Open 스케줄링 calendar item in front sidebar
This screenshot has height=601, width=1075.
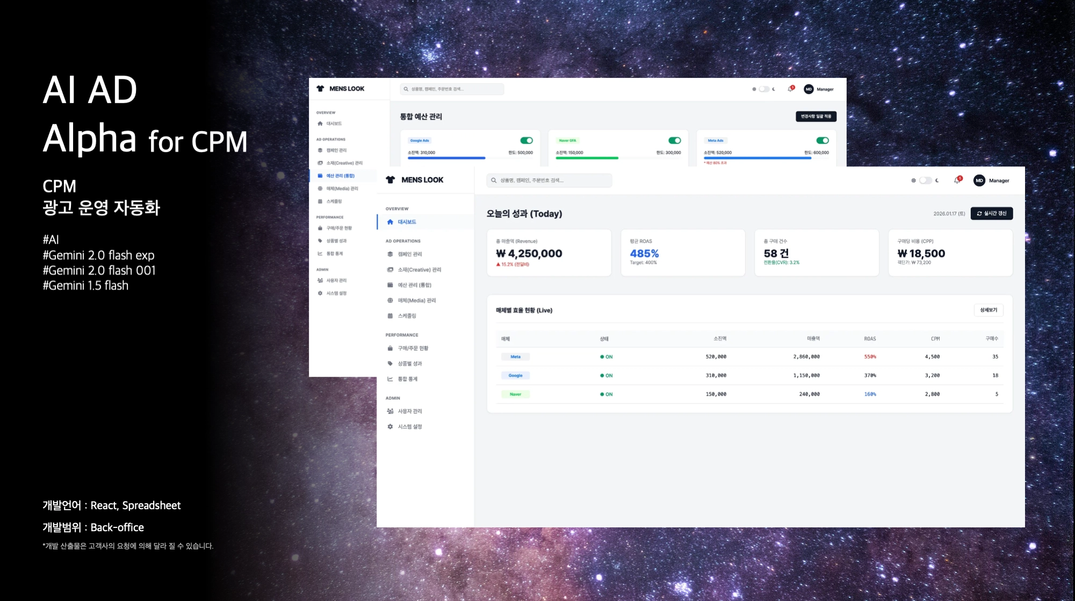pos(407,316)
